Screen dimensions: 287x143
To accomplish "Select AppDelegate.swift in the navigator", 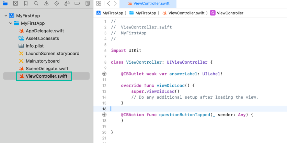I will (45, 31).
